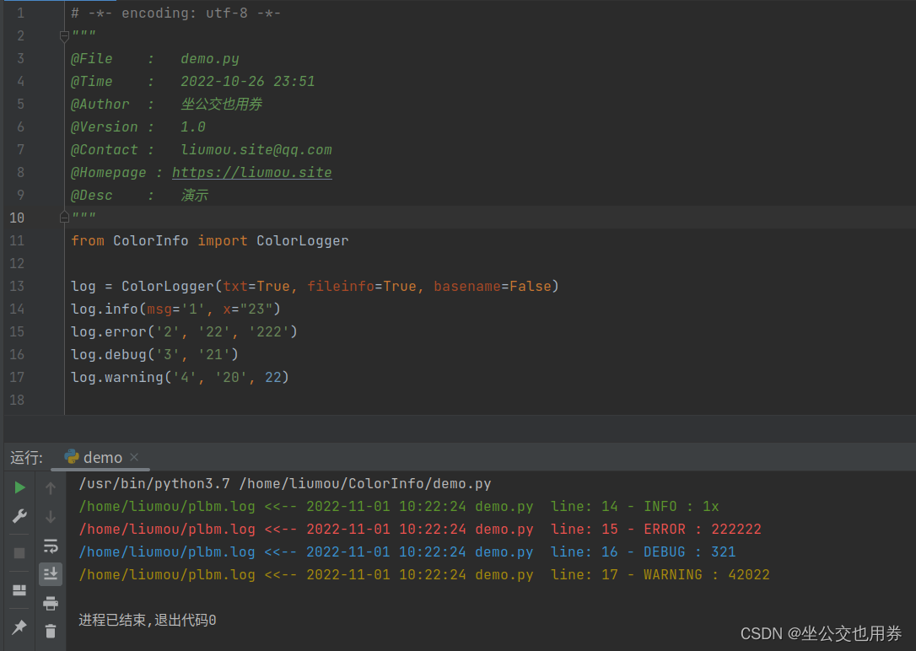The image size is (916, 651).
Task: Click the Restore Layout icon in run panel
Action: tap(19, 590)
